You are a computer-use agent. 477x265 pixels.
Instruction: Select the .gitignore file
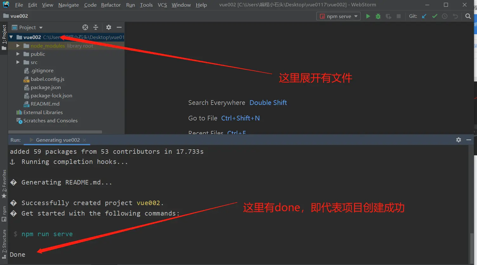click(x=39, y=71)
